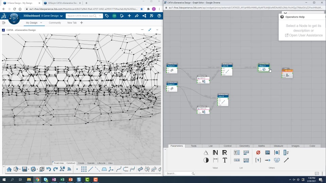Click the chat bubble icon in Graph Editor

tap(316, 174)
